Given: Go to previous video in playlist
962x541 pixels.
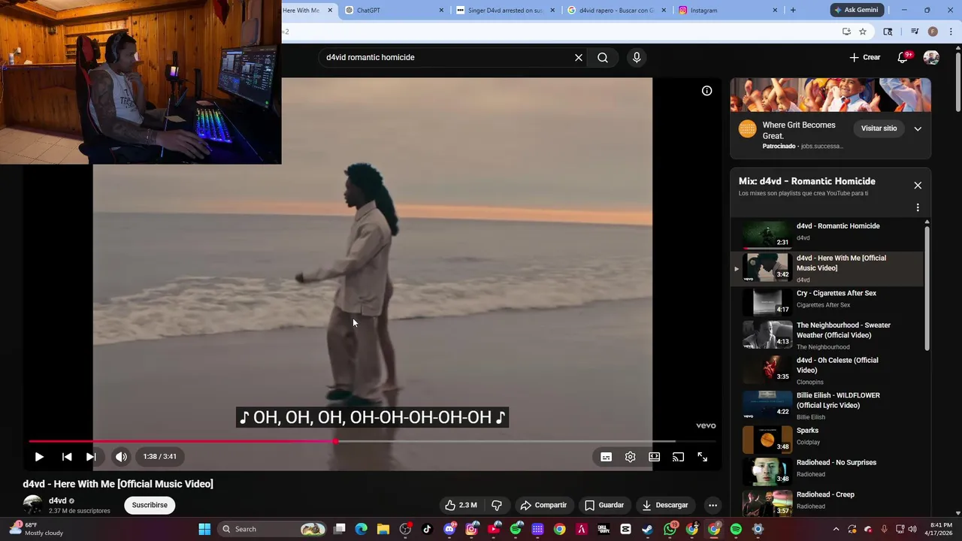Looking at the screenshot, I should click(x=67, y=456).
